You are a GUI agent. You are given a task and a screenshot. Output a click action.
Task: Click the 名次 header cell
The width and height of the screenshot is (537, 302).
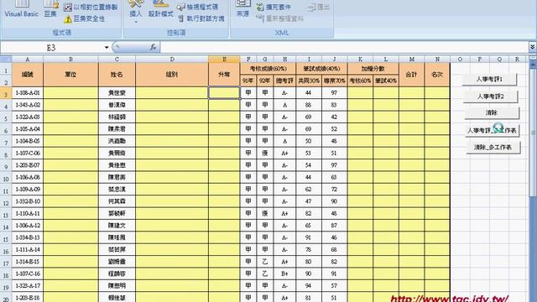point(437,75)
